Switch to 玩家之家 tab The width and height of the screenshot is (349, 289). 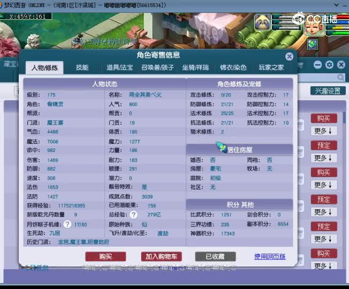271,67
